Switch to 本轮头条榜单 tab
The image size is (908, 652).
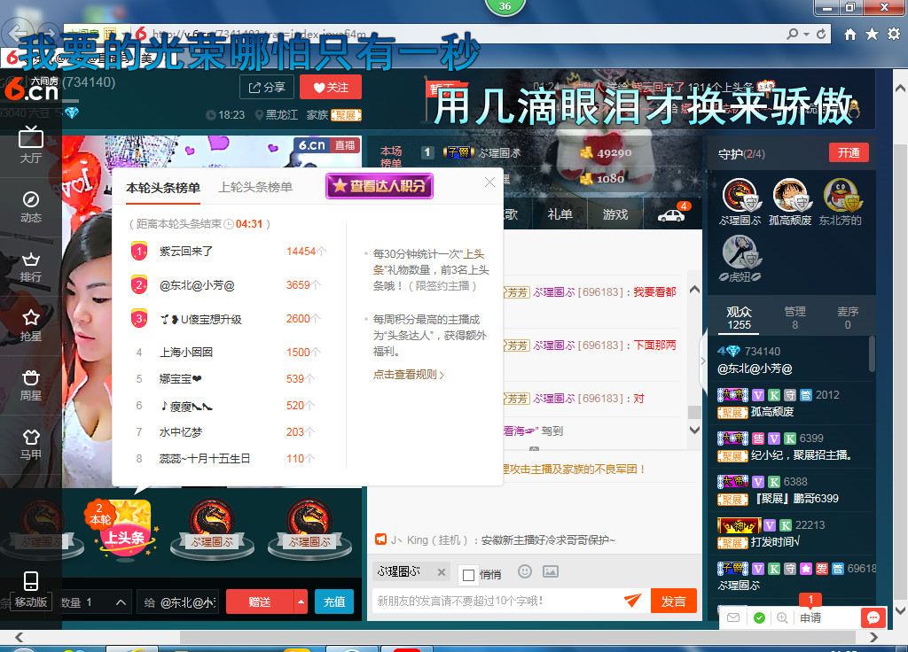coord(163,188)
